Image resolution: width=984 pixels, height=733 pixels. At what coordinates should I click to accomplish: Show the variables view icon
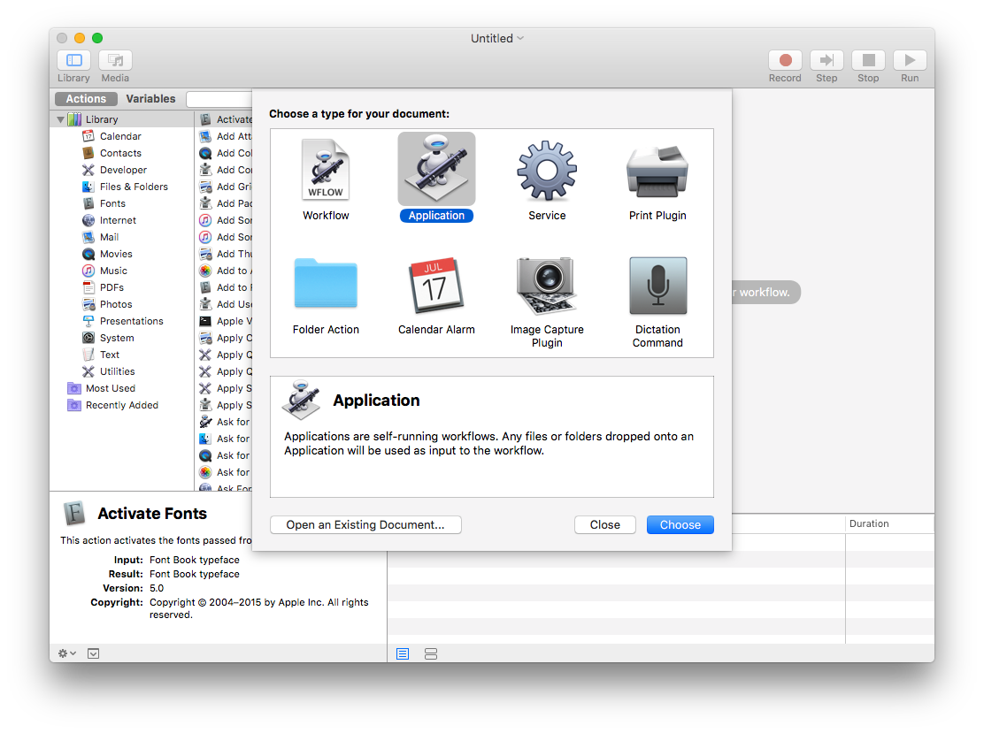click(430, 654)
